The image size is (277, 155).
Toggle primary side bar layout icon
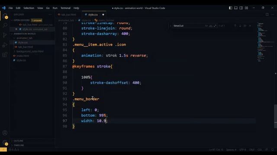231,8
